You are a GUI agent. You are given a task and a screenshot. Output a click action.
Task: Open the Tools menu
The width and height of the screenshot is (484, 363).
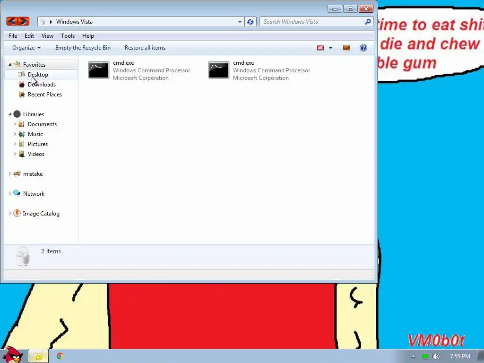[68, 36]
